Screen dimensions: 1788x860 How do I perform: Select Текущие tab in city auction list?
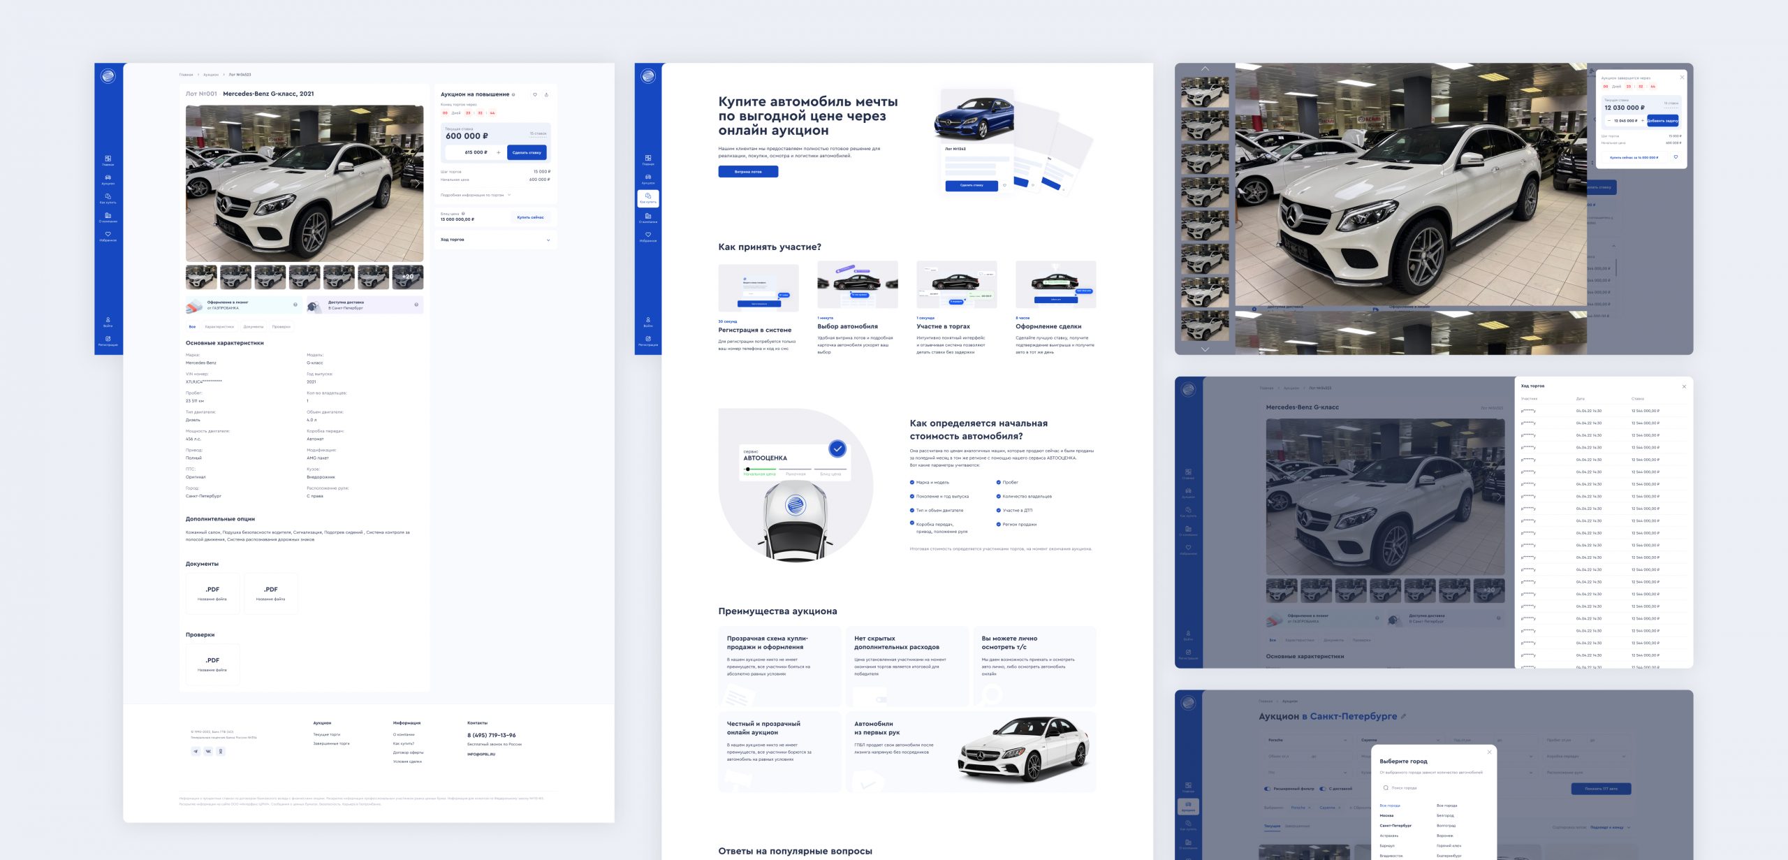click(1273, 826)
